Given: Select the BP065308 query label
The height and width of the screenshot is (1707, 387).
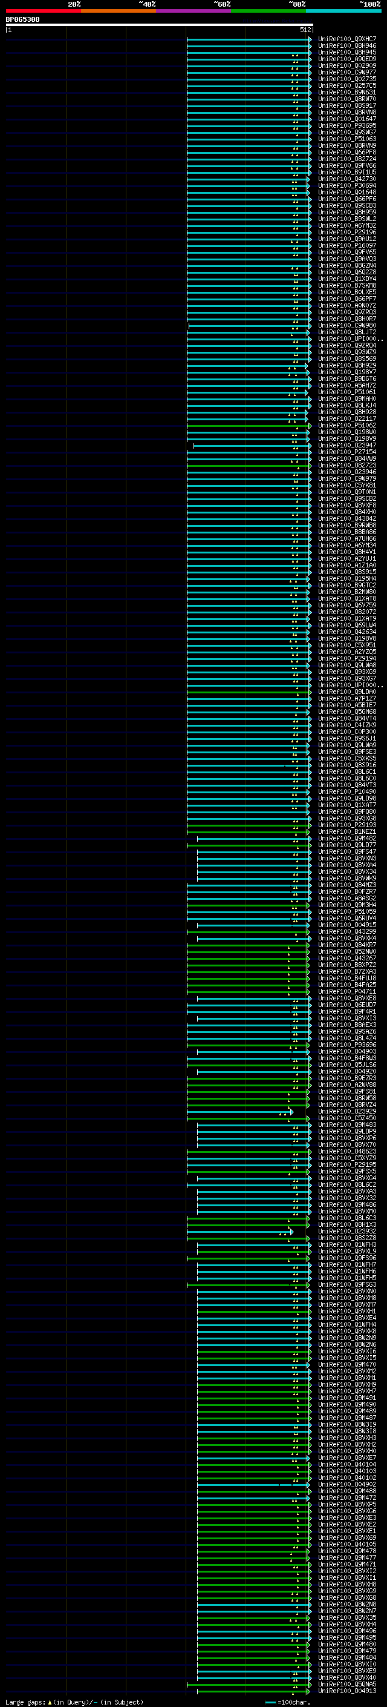Looking at the screenshot, I should [x=22, y=19].
